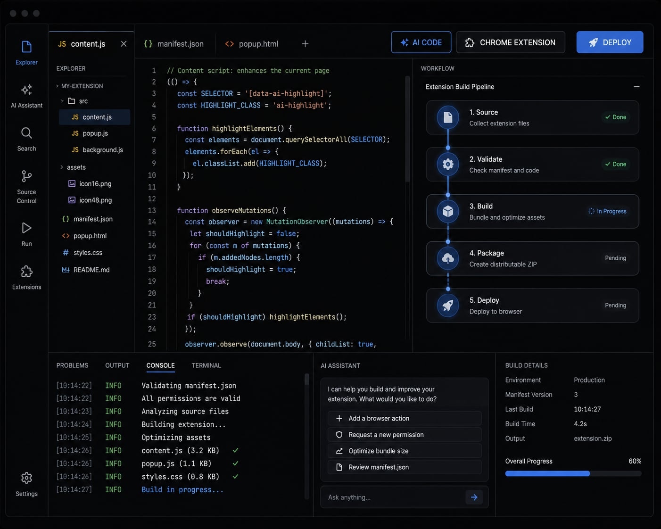Click the Done checkmark for Source step
This screenshot has height=529, width=661.
608,117
